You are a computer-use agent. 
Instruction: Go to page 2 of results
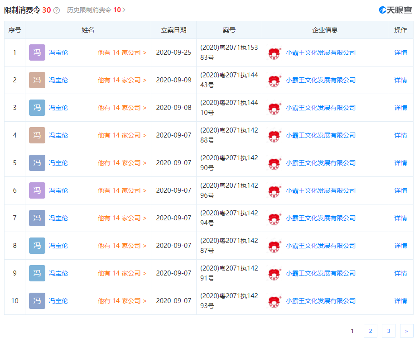pos(370,331)
